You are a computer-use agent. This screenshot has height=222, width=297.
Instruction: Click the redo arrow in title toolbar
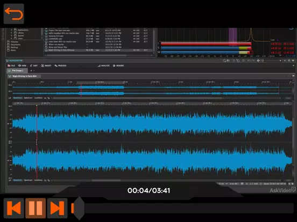(x=253, y=61)
